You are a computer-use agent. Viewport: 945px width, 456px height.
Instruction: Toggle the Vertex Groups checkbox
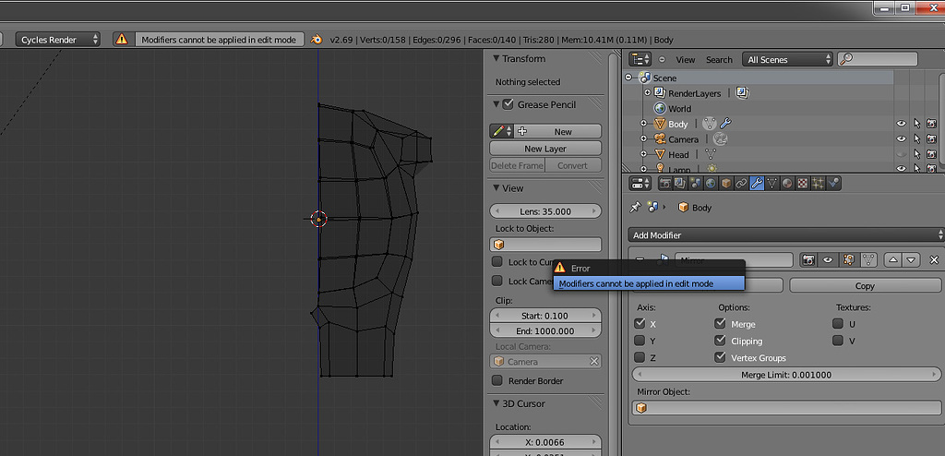pyautogui.click(x=720, y=357)
